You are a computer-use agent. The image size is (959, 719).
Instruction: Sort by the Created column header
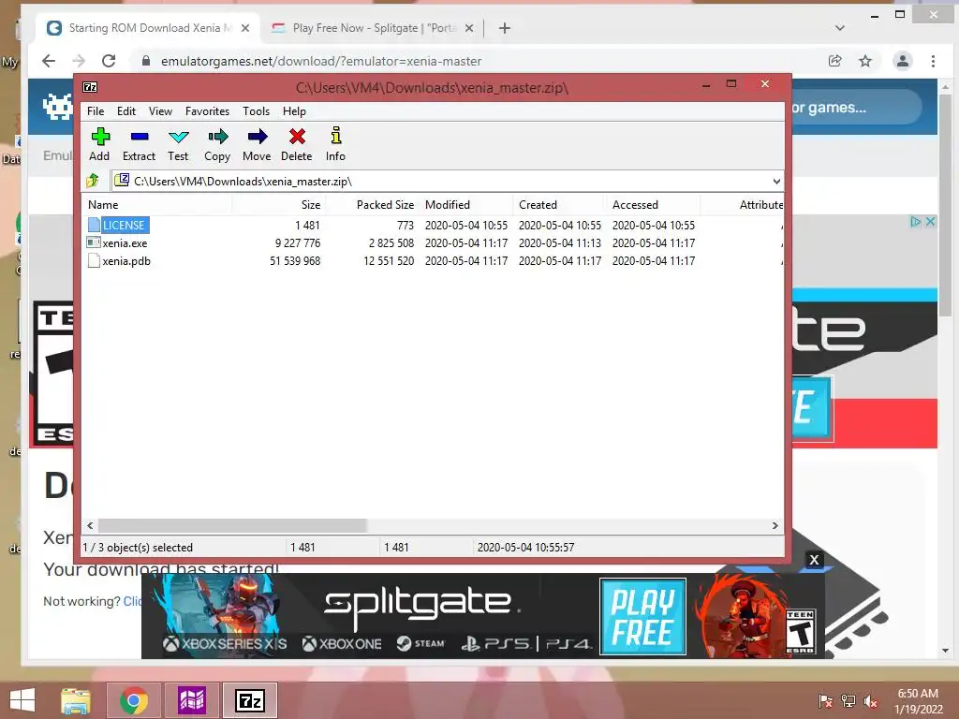560,205
